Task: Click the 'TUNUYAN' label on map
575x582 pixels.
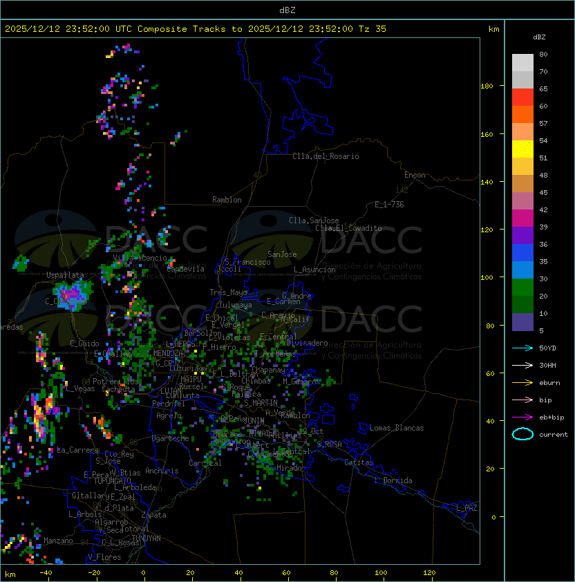Action: pos(147,538)
